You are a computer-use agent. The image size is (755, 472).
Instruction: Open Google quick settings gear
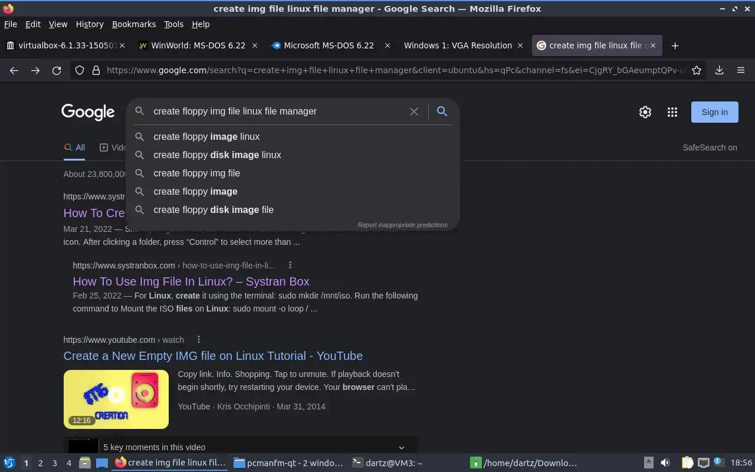point(645,112)
